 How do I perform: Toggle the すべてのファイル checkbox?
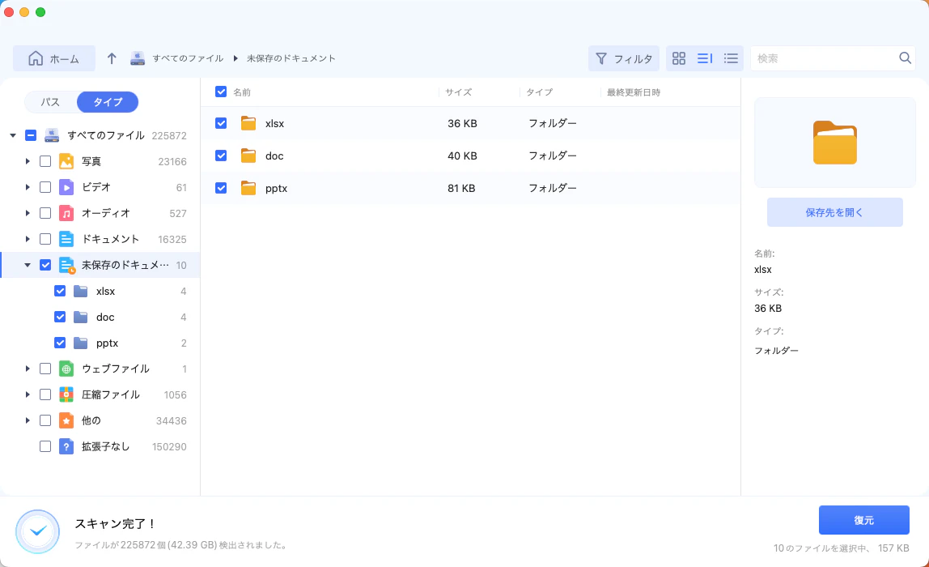click(x=31, y=135)
